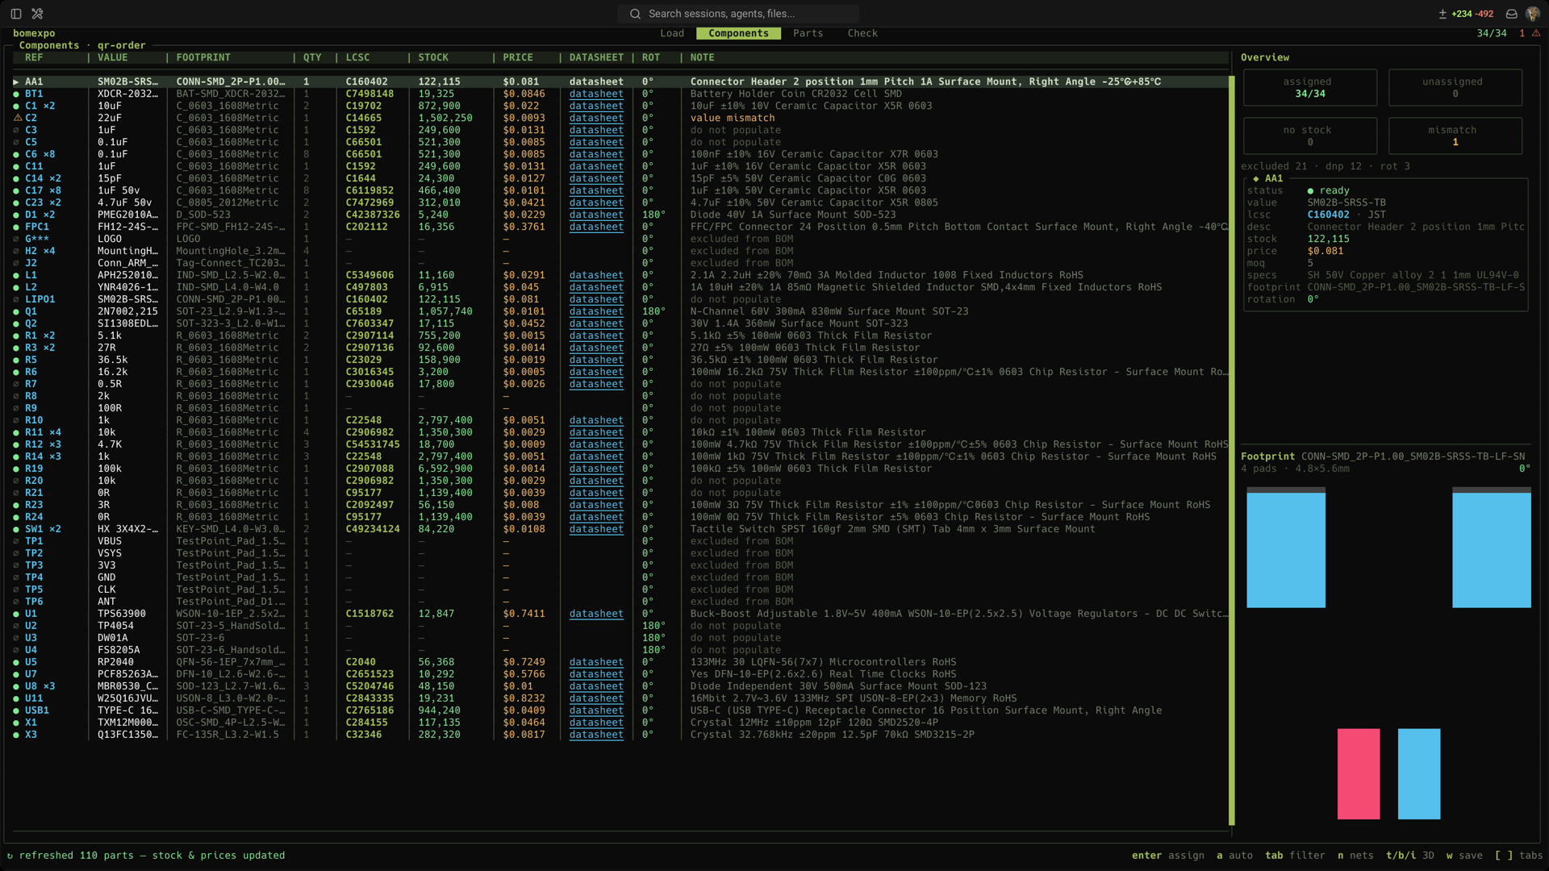Screen dimensions: 1549x871
Task: Open the user avatar menu
Action: coord(1533,14)
